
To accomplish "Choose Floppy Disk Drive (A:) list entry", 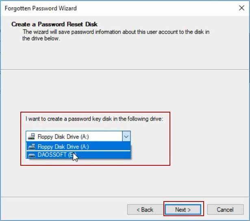I will [78, 146].
